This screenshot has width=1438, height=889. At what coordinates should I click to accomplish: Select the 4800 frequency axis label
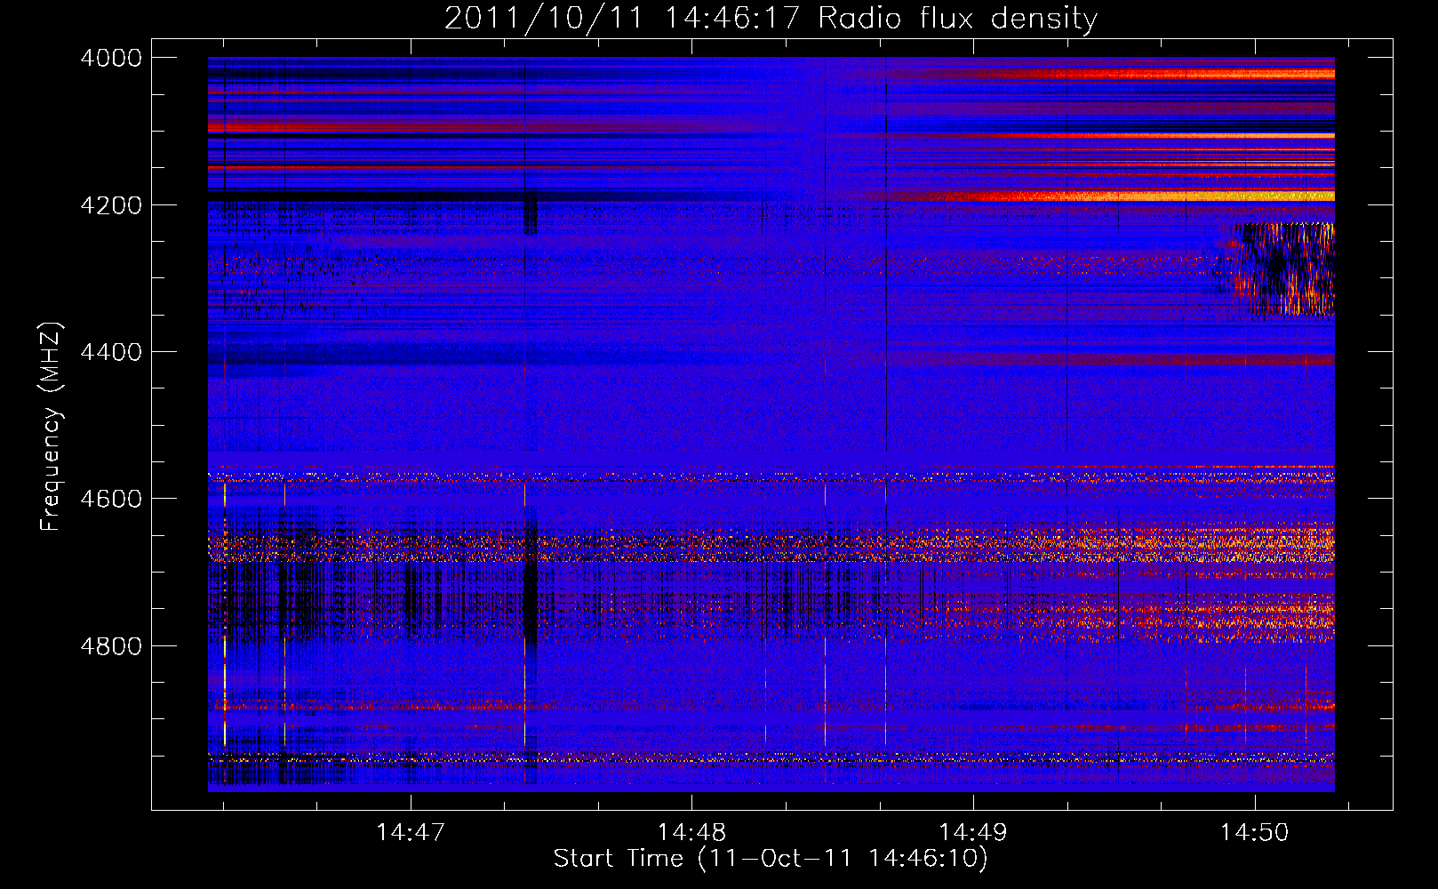[x=111, y=645]
